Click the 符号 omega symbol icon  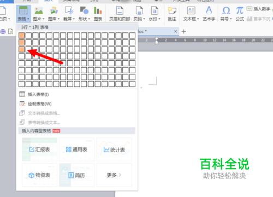(226, 10)
